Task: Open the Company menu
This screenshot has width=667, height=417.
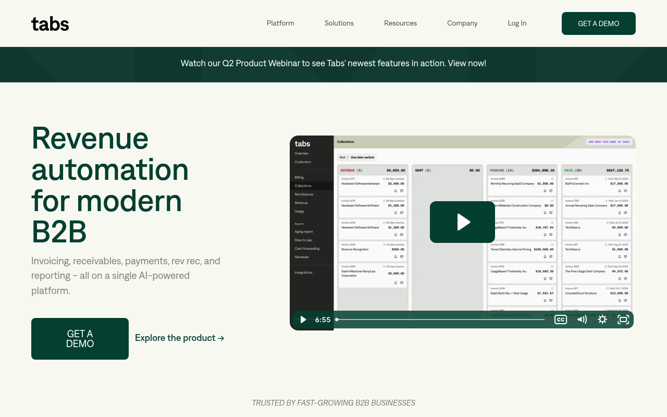Action: [462, 23]
